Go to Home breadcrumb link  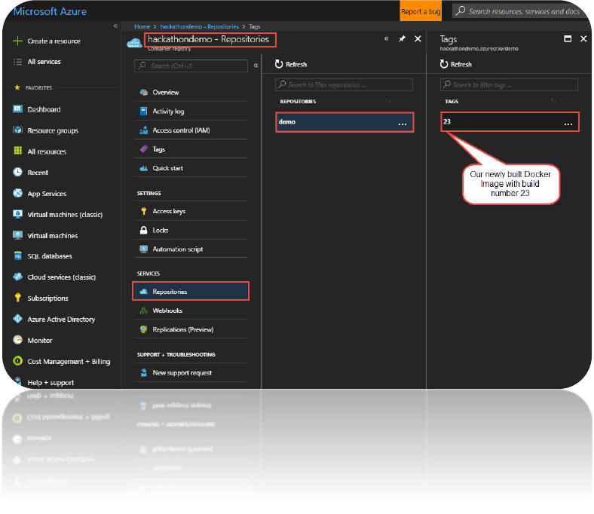(x=142, y=26)
